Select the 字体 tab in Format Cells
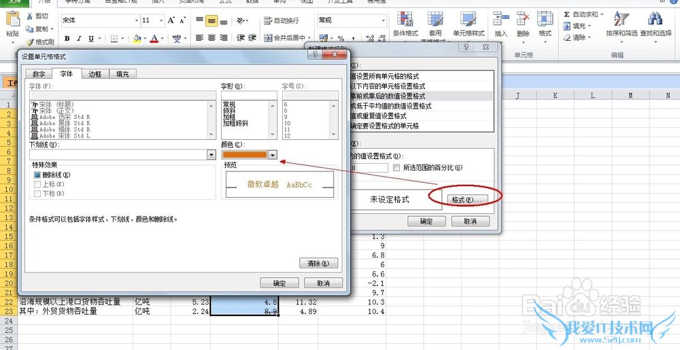Viewport: 680px width, 350px height. tap(67, 73)
